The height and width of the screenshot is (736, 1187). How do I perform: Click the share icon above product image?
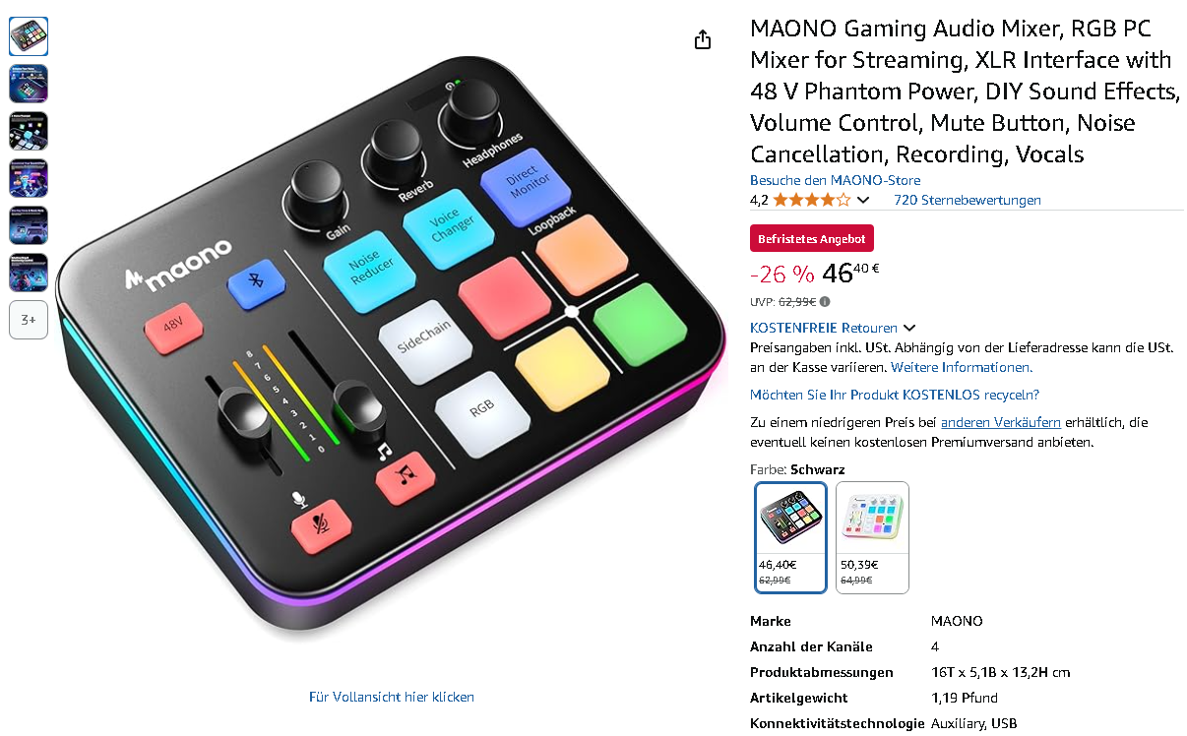tap(702, 39)
